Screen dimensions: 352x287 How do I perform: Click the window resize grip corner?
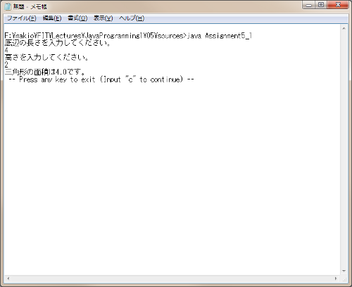coord(344,279)
